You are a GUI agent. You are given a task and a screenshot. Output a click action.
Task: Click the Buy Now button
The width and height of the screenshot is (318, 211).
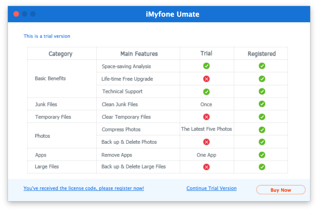(x=281, y=189)
